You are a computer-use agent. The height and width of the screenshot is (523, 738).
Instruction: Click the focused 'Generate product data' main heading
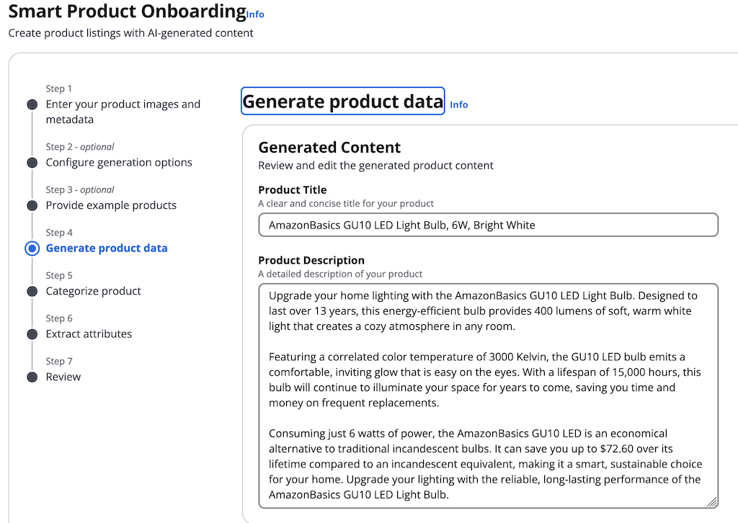click(342, 102)
